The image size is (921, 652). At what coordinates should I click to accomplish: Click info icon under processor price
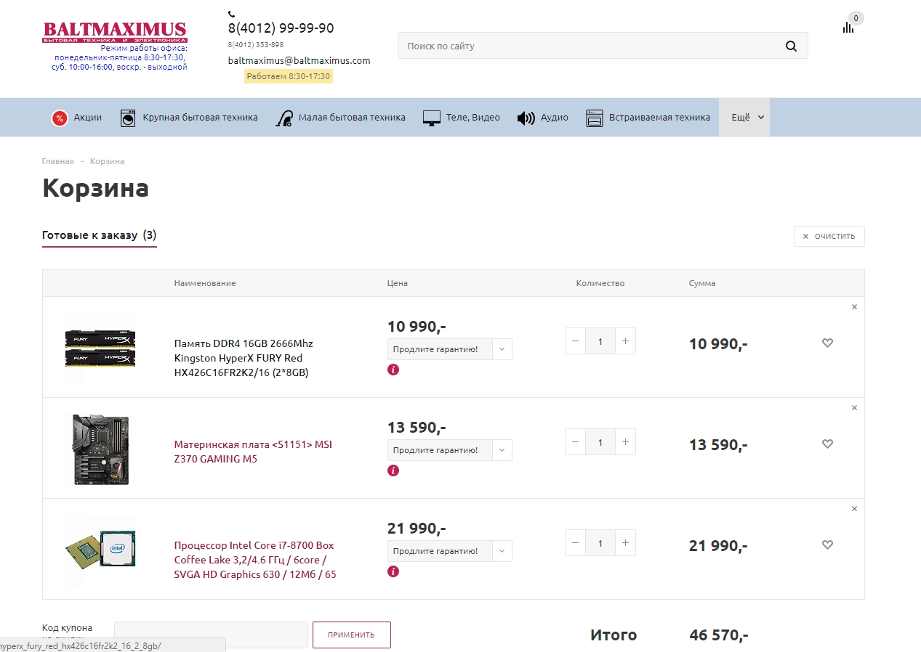393,571
